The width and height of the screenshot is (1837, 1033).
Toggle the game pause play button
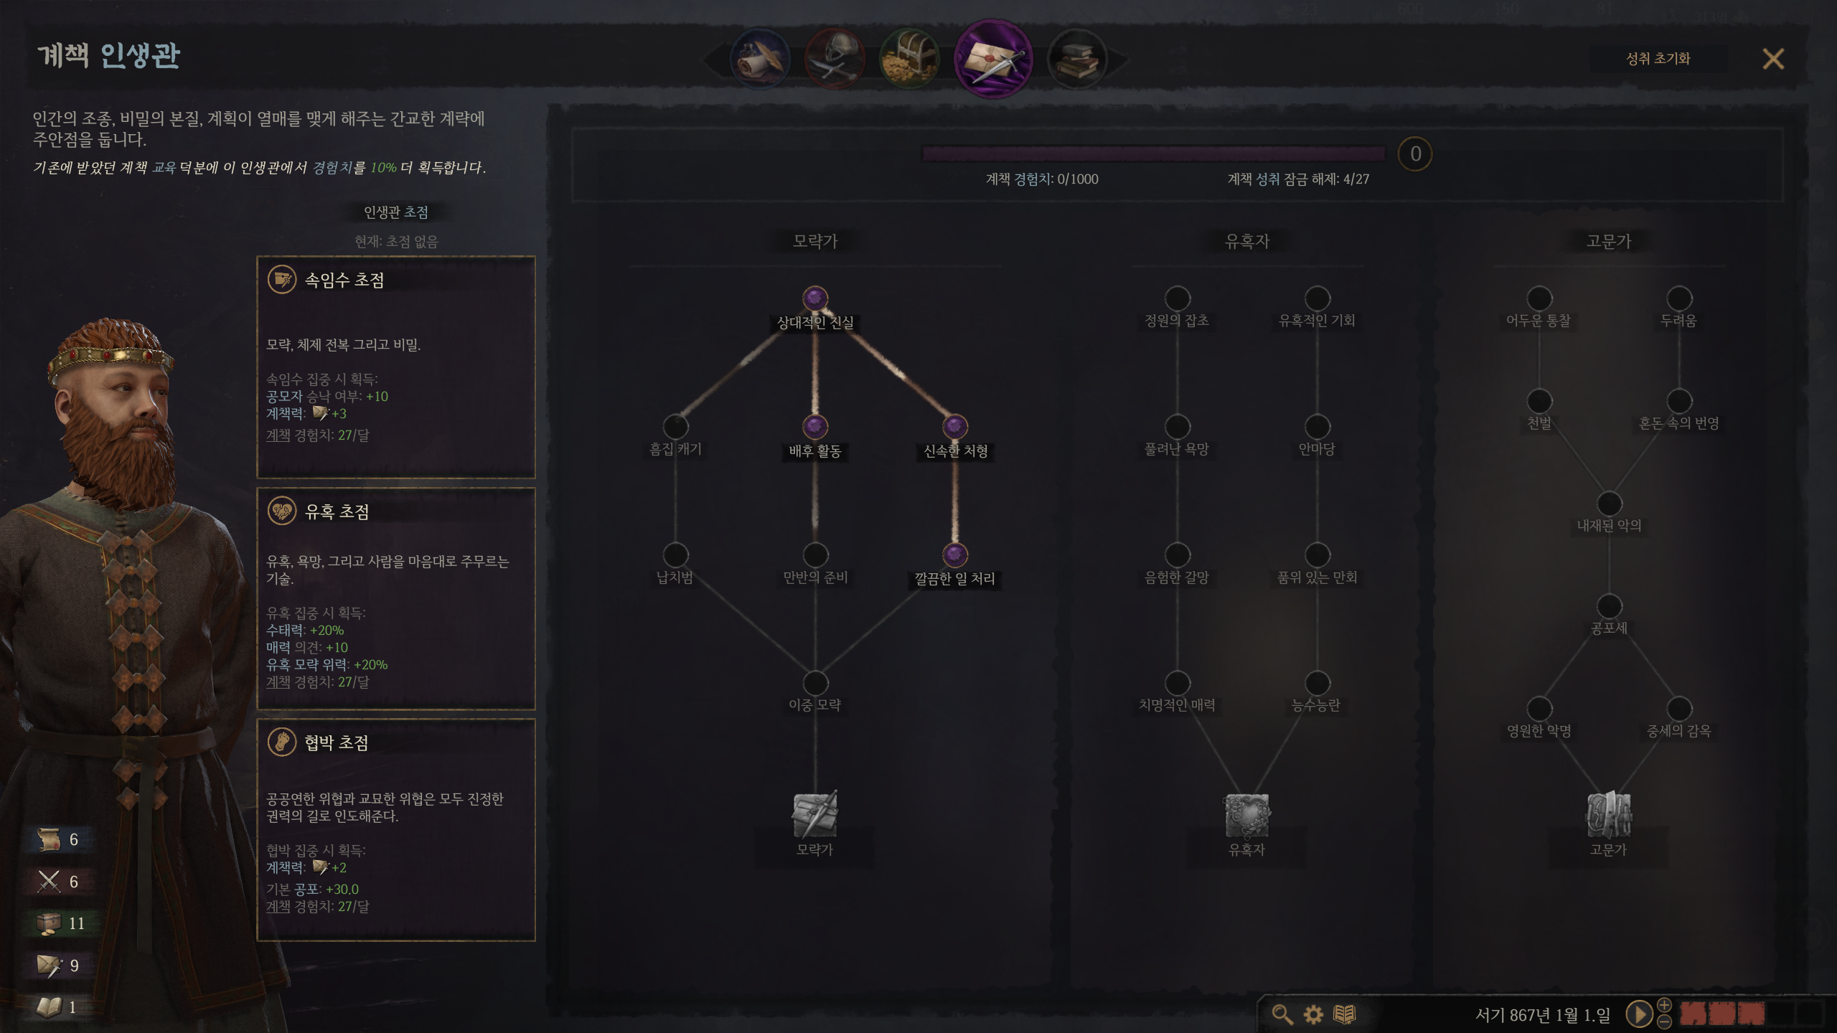coord(1638,1014)
